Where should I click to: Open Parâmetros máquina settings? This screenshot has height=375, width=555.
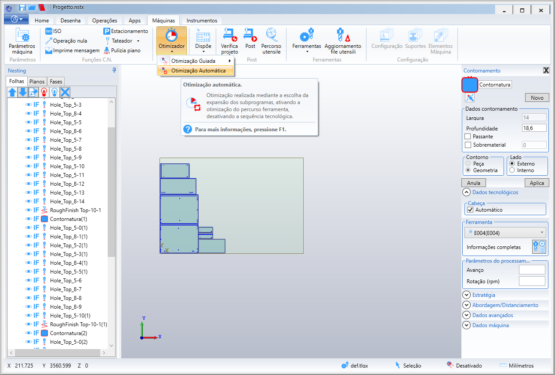[x=22, y=41]
